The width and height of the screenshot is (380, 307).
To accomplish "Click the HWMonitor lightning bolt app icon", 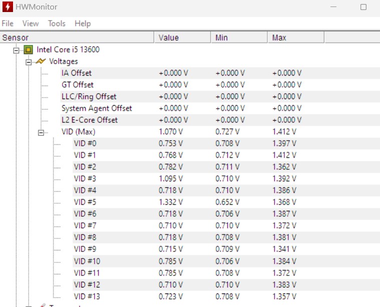I will point(8,7).
